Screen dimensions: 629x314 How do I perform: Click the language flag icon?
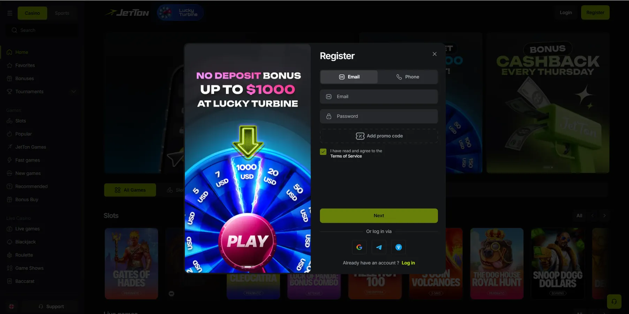11,306
